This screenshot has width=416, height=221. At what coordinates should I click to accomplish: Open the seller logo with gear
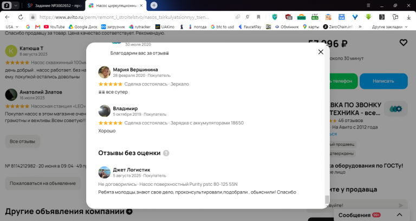(395, 109)
